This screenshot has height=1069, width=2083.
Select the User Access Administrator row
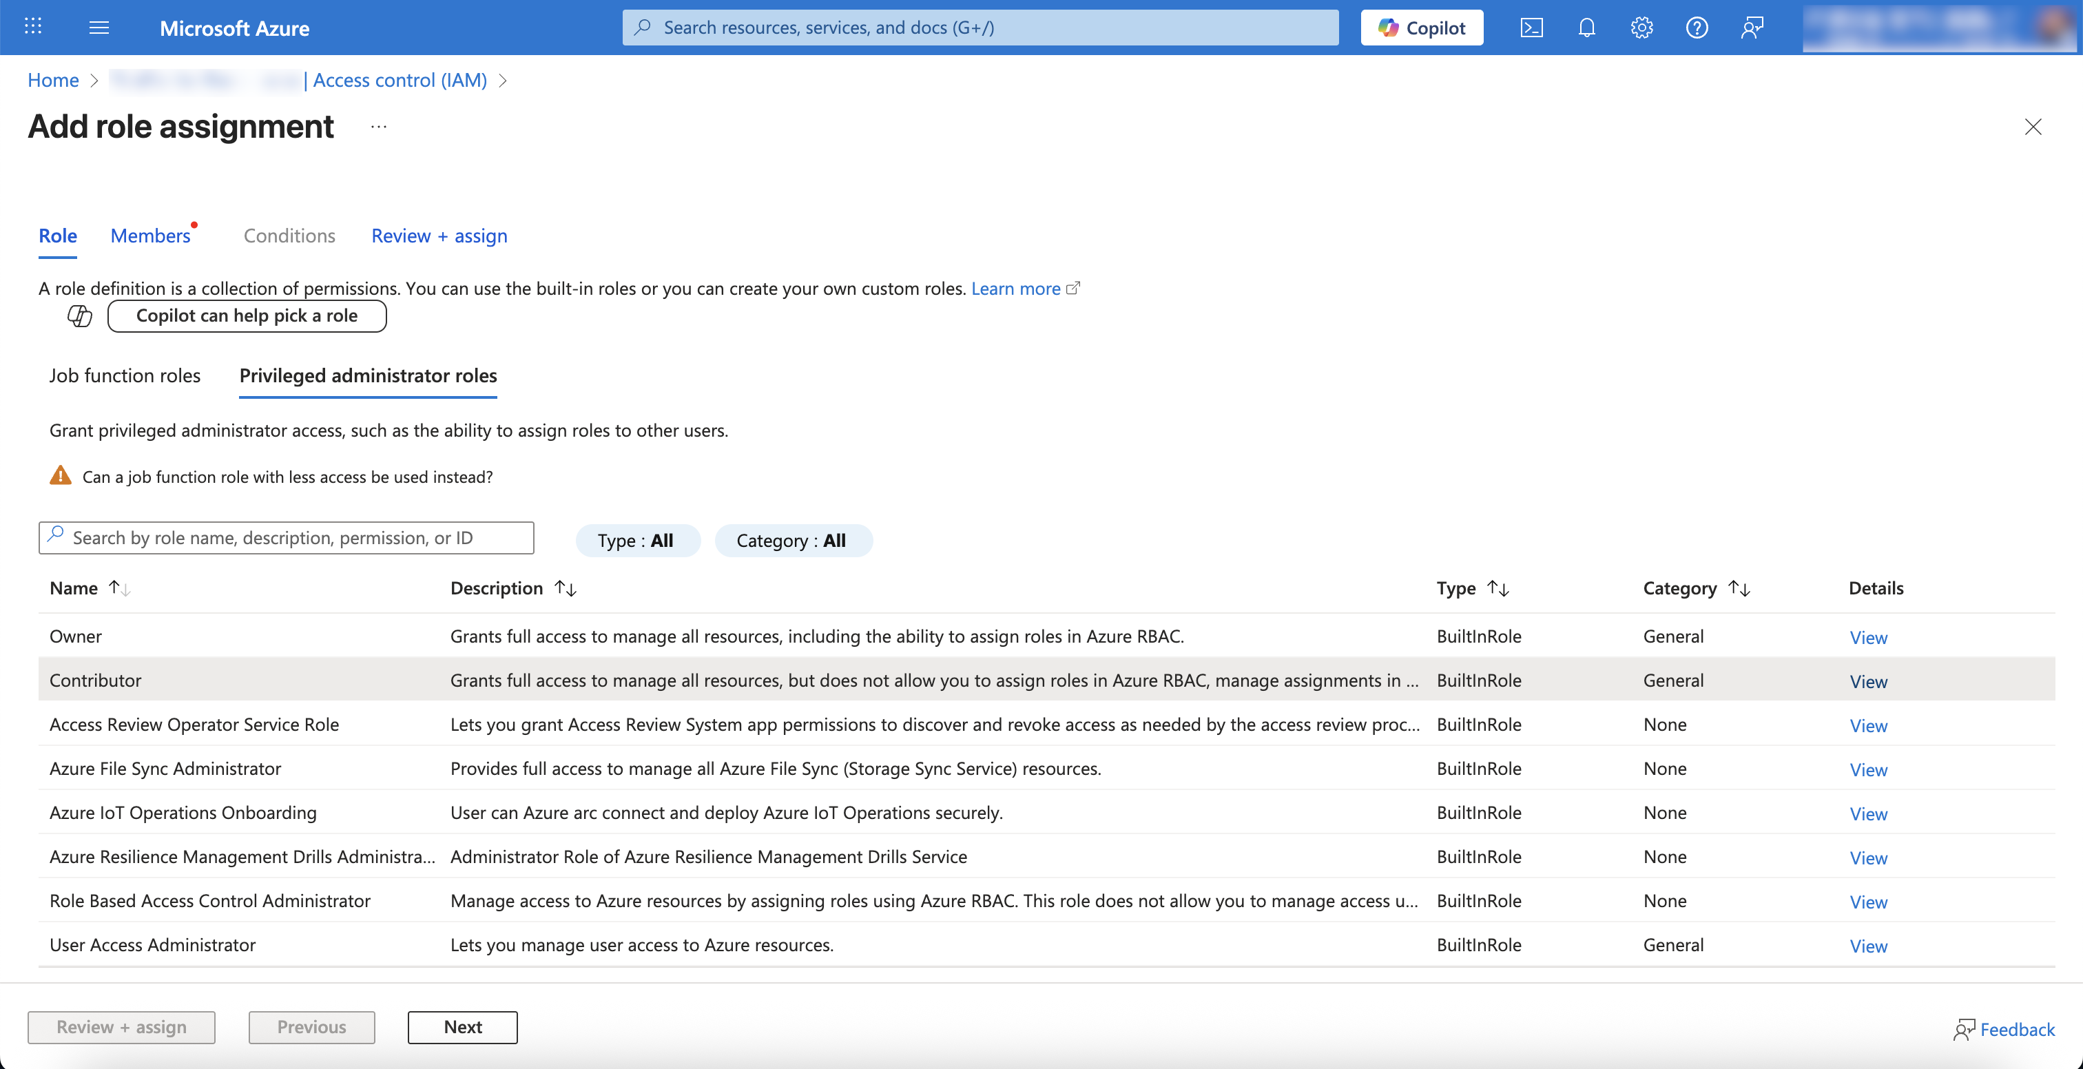pyautogui.click(x=152, y=944)
